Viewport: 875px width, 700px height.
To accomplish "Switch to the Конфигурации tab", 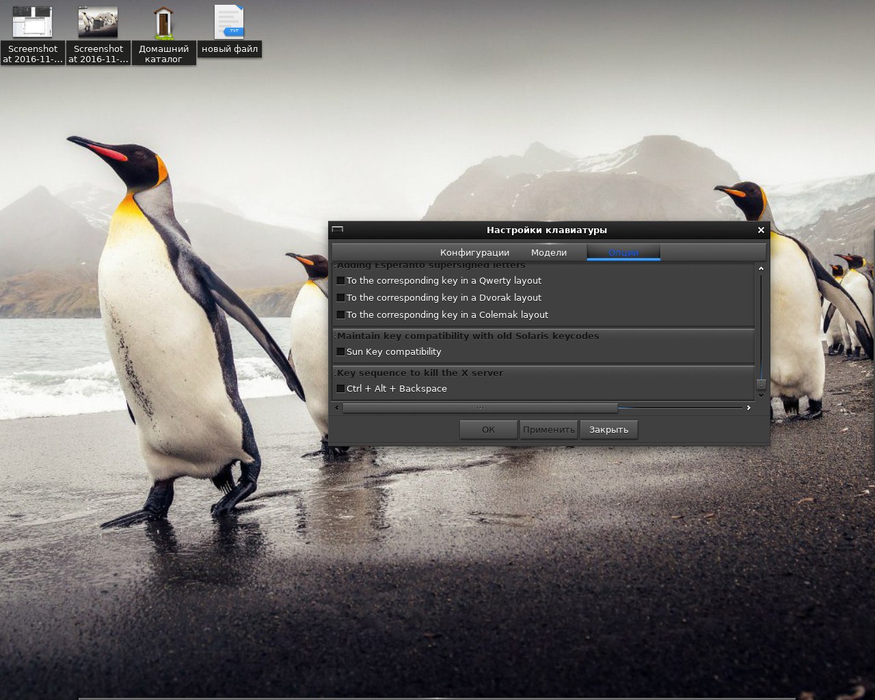I will pos(474,252).
